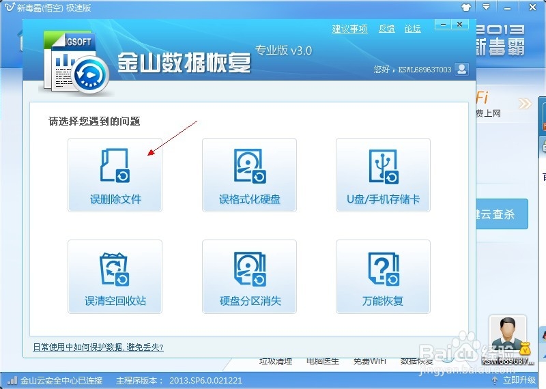Open the 建议事项 link
Screen dimensions: 546x389
349,29
